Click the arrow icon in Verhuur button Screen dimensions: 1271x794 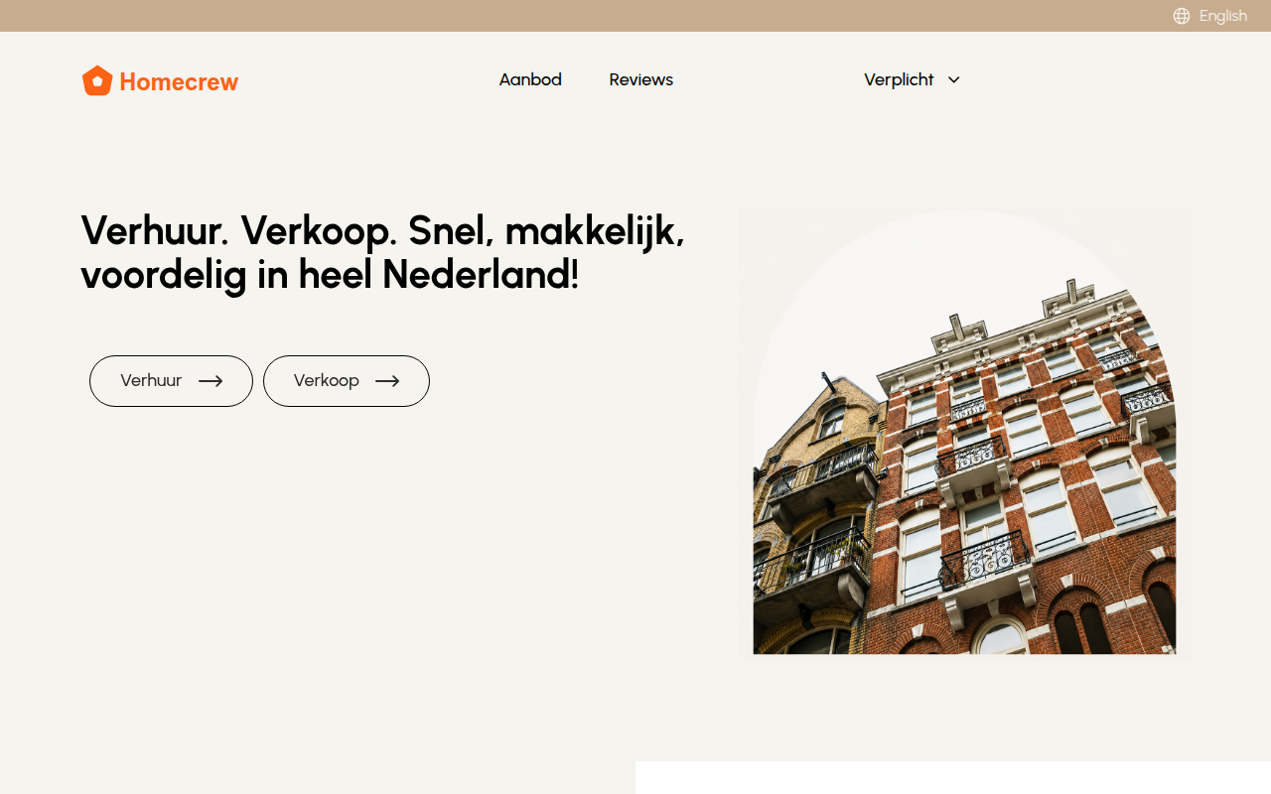coord(211,381)
